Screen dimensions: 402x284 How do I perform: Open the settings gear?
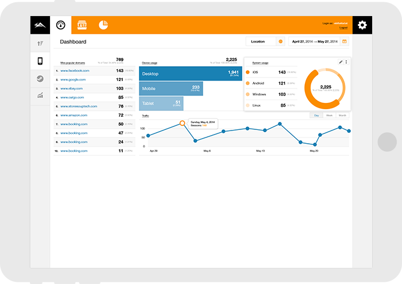(x=362, y=25)
